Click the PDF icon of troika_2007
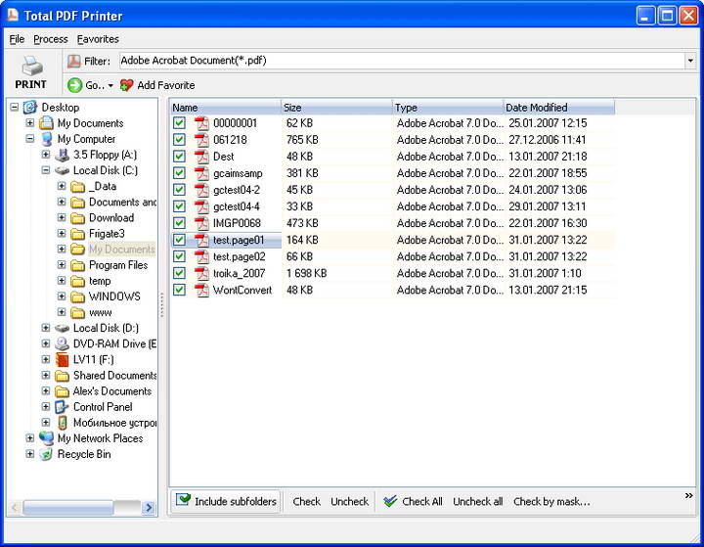This screenshot has width=704, height=547. tap(201, 273)
